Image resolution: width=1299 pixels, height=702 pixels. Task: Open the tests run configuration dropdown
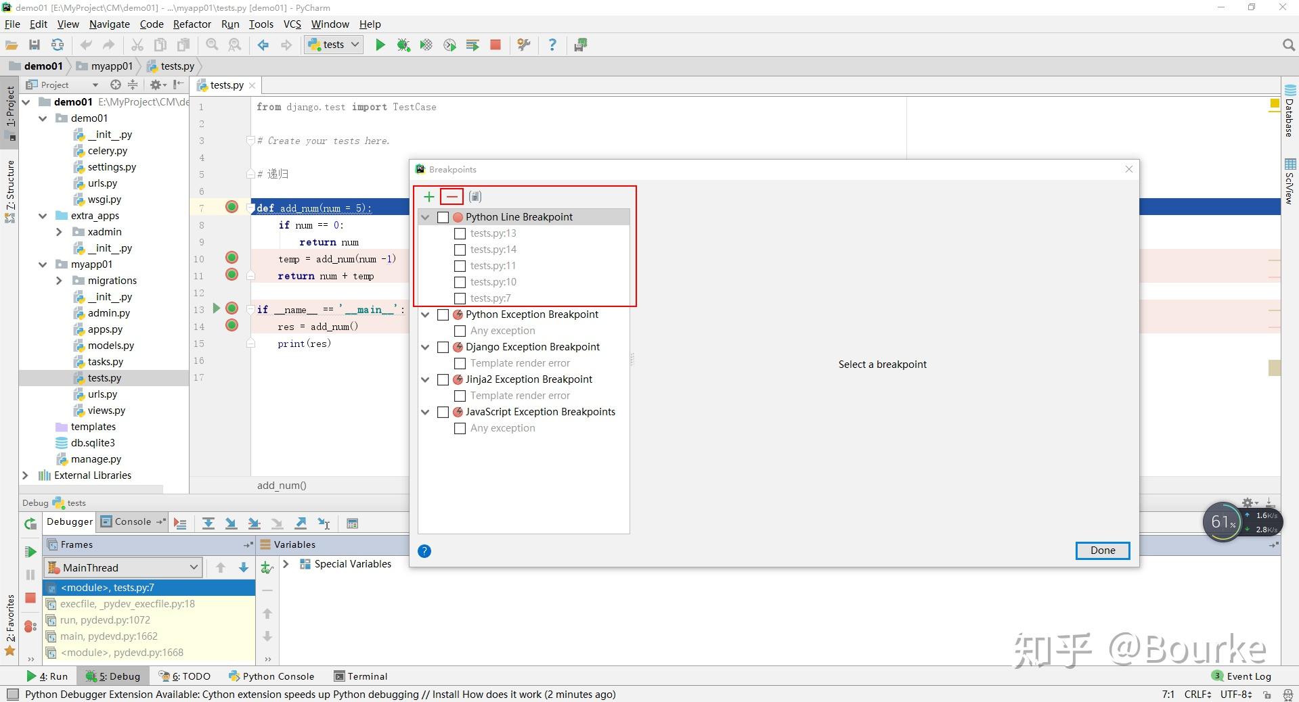(334, 45)
